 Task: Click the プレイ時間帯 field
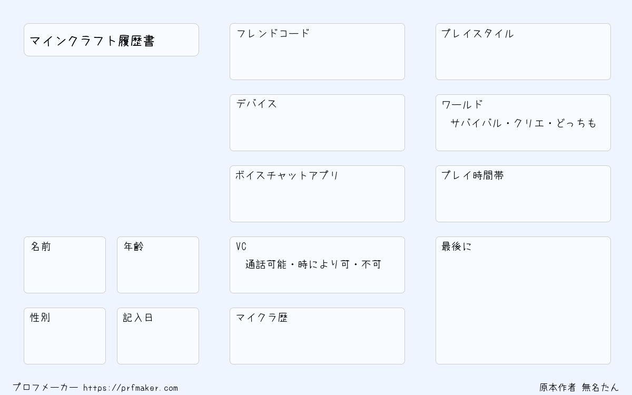pos(523,194)
